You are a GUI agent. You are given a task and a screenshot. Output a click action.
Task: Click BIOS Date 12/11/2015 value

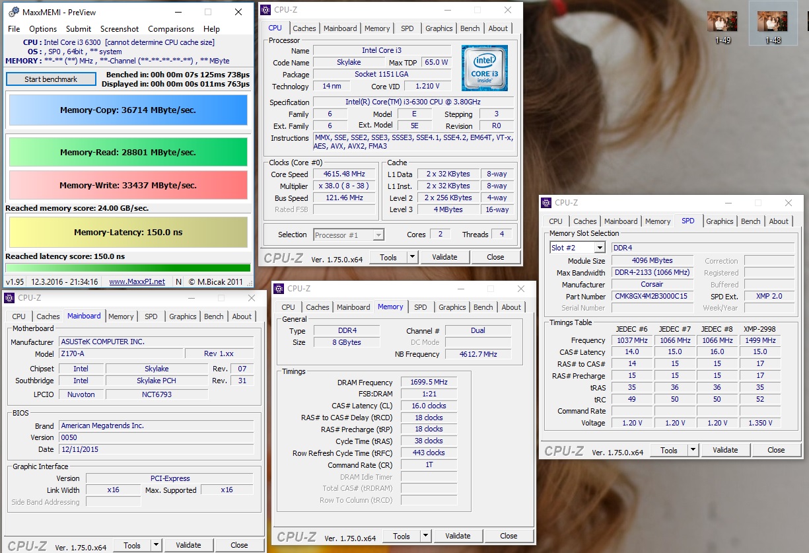156,449
